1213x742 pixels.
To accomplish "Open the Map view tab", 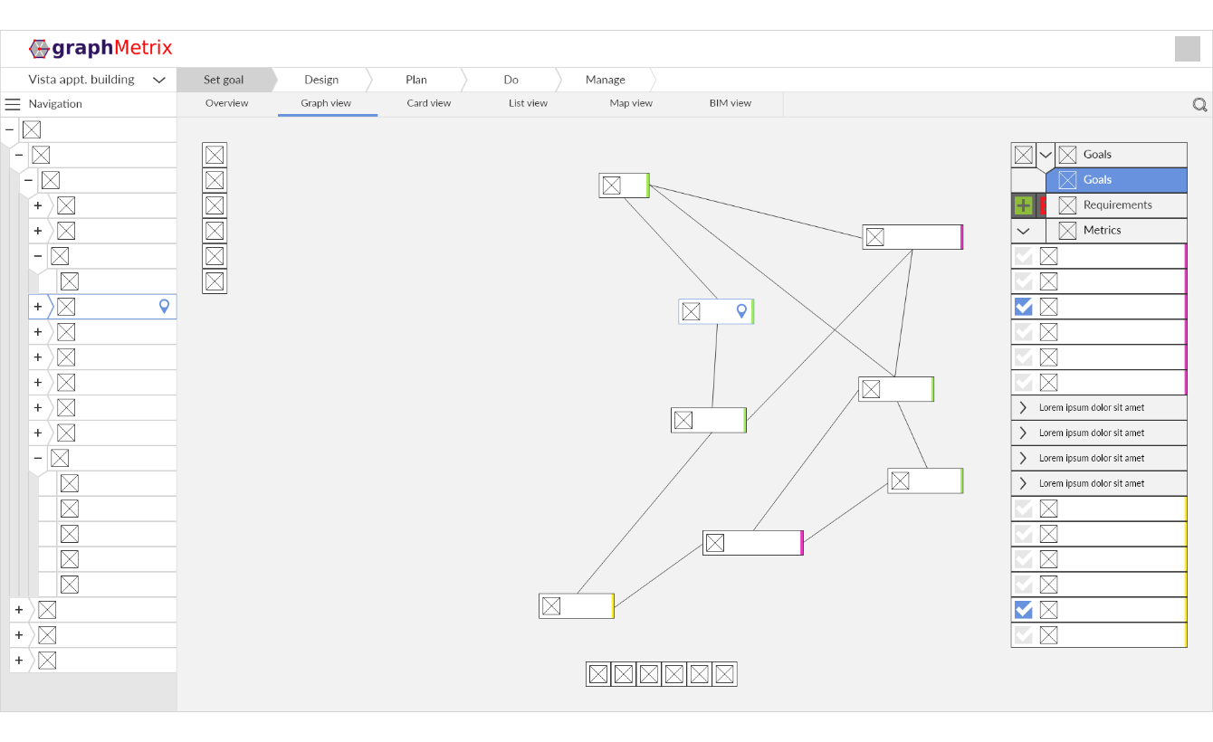I will (631, 103).
